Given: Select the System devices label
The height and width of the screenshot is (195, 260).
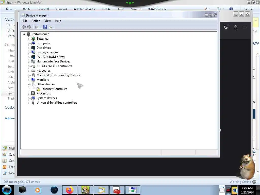Looking at the screenshot, I should click(x=47, y=98).
